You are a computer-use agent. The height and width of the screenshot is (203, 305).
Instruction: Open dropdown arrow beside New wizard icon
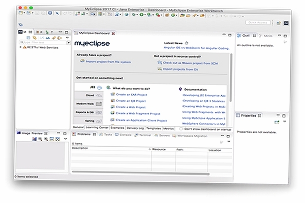(x=24, y=13)
